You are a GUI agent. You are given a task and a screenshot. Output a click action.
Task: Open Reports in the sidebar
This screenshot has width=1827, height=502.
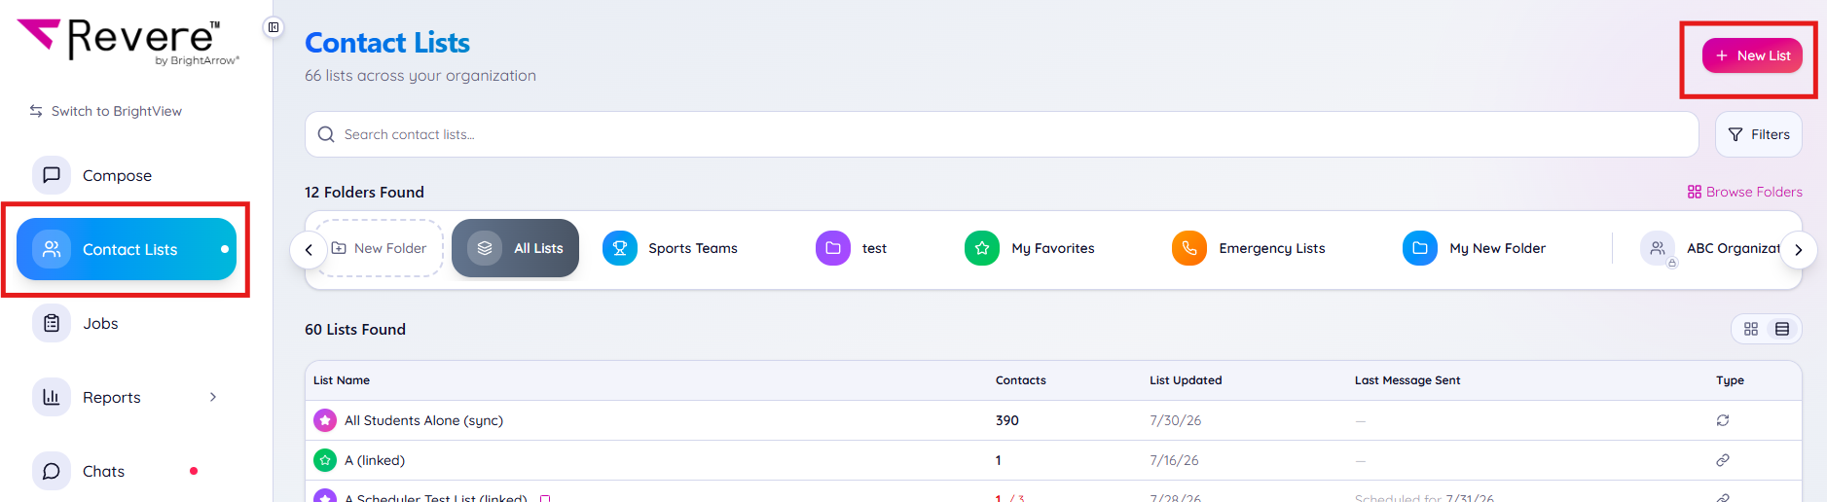[x=127, y=397]
